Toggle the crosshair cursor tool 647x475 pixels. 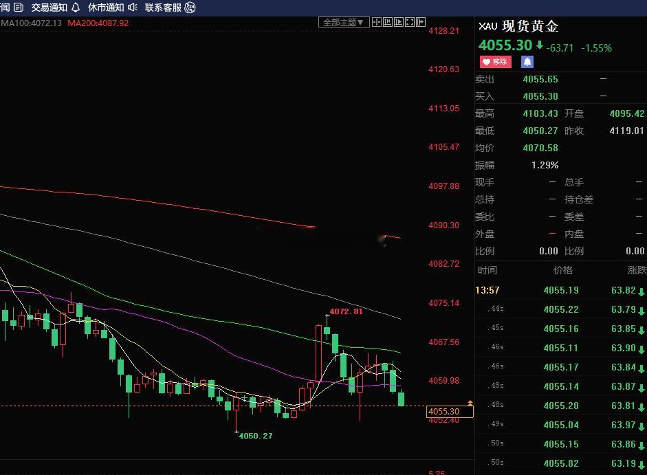(376, 22)
